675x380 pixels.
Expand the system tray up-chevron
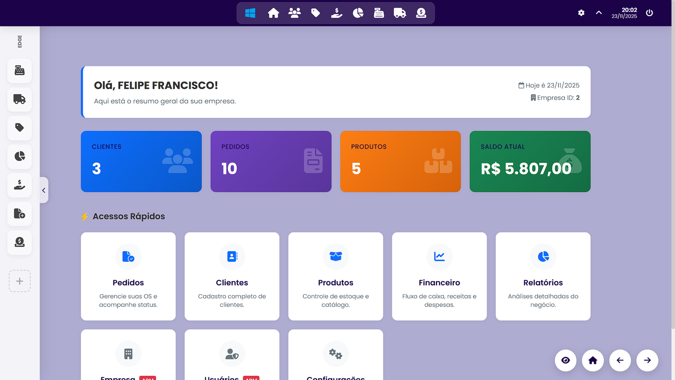[599, 13]
